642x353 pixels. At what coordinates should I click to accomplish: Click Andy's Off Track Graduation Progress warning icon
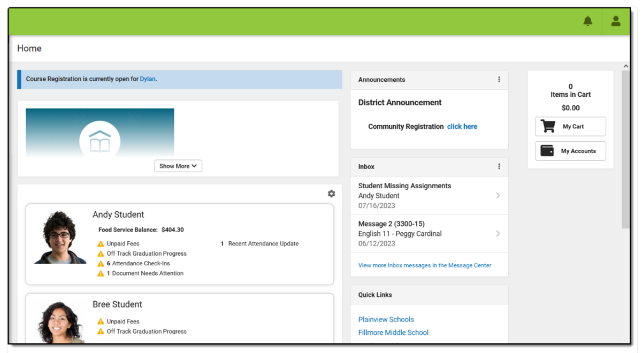(x=101, y=254)
